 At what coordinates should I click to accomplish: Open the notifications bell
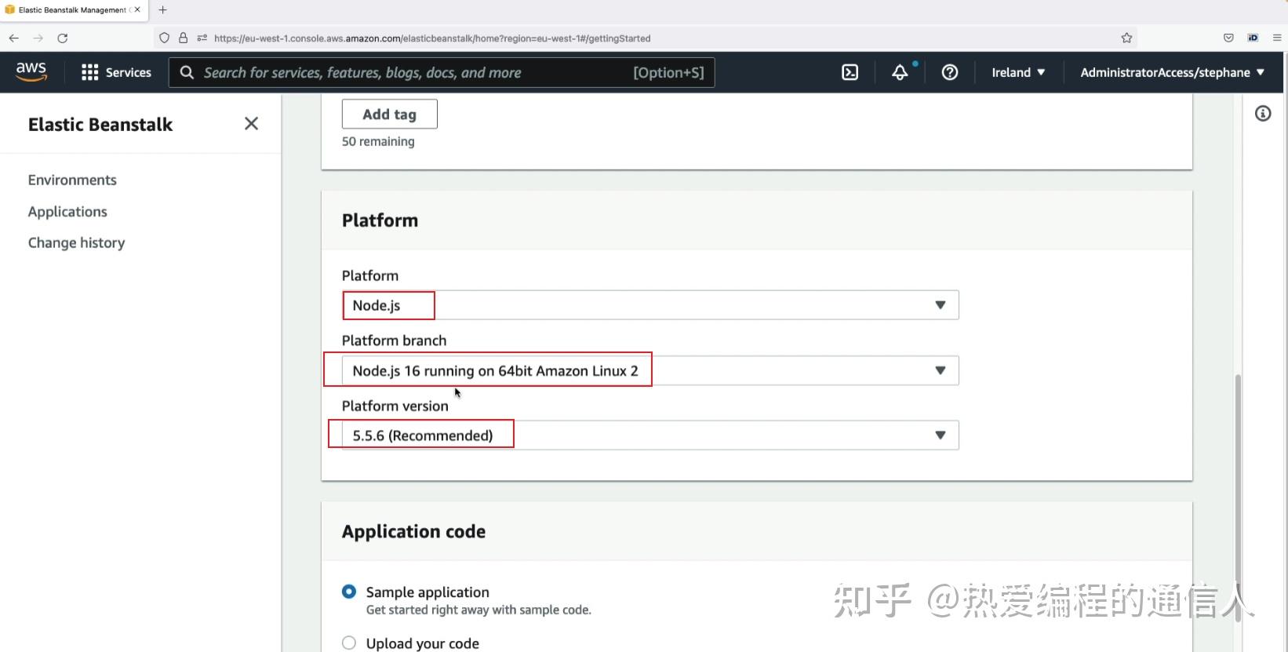click(900, 72)
